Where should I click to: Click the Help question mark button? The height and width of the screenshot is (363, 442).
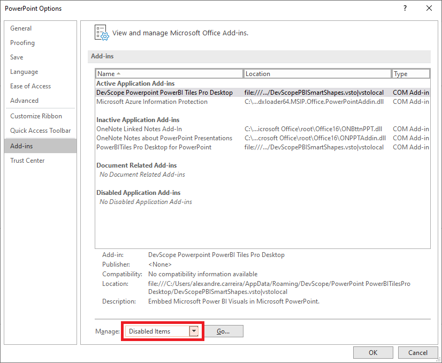405,8
